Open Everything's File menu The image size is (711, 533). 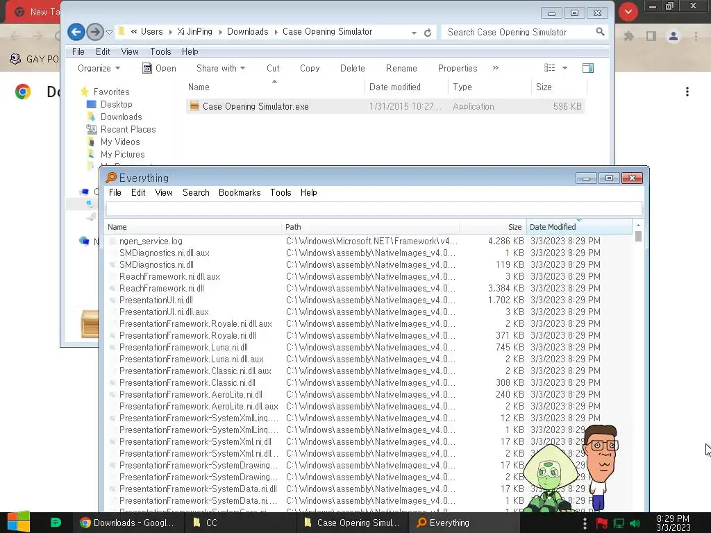tap(115, 193)
